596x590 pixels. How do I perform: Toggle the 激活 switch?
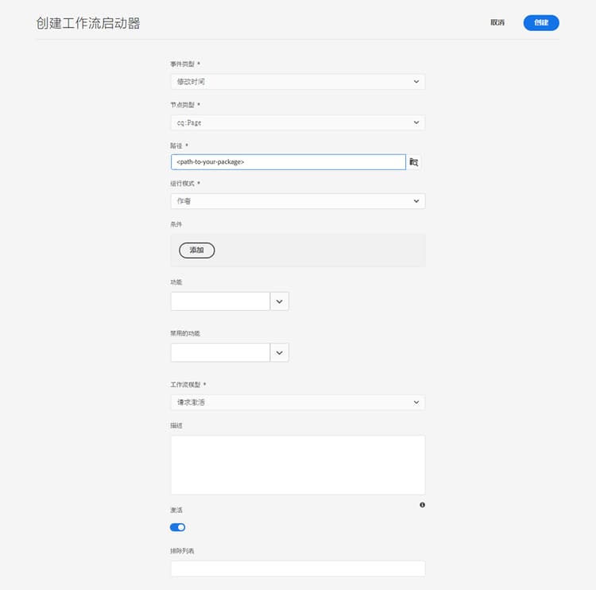[177, 527]
